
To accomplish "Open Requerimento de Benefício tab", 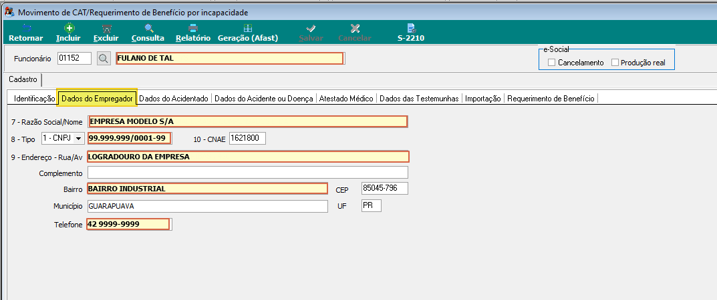I will [551, 99].
